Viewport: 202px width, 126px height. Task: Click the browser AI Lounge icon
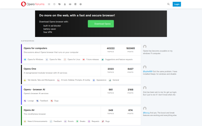click(x=25, y=101)
